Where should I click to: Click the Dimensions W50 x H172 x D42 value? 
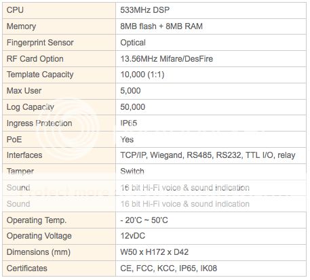click(155, 252)
